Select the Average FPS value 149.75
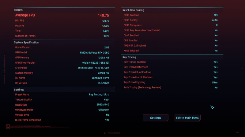Viewport: 245px width, 137px height. [x=104, y=16]
